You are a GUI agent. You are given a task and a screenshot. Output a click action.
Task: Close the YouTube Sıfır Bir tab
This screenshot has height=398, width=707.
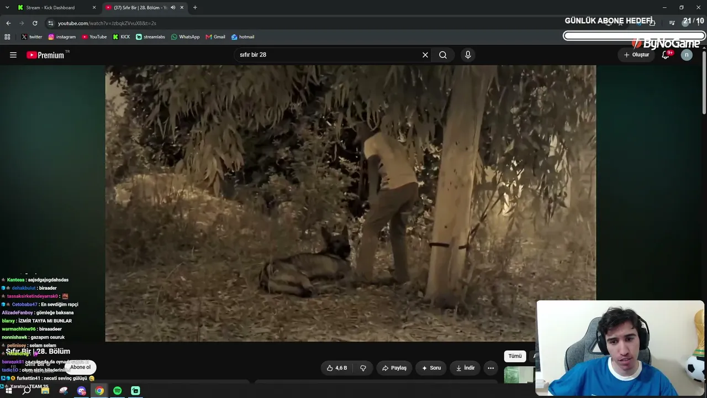coord(182,8)
